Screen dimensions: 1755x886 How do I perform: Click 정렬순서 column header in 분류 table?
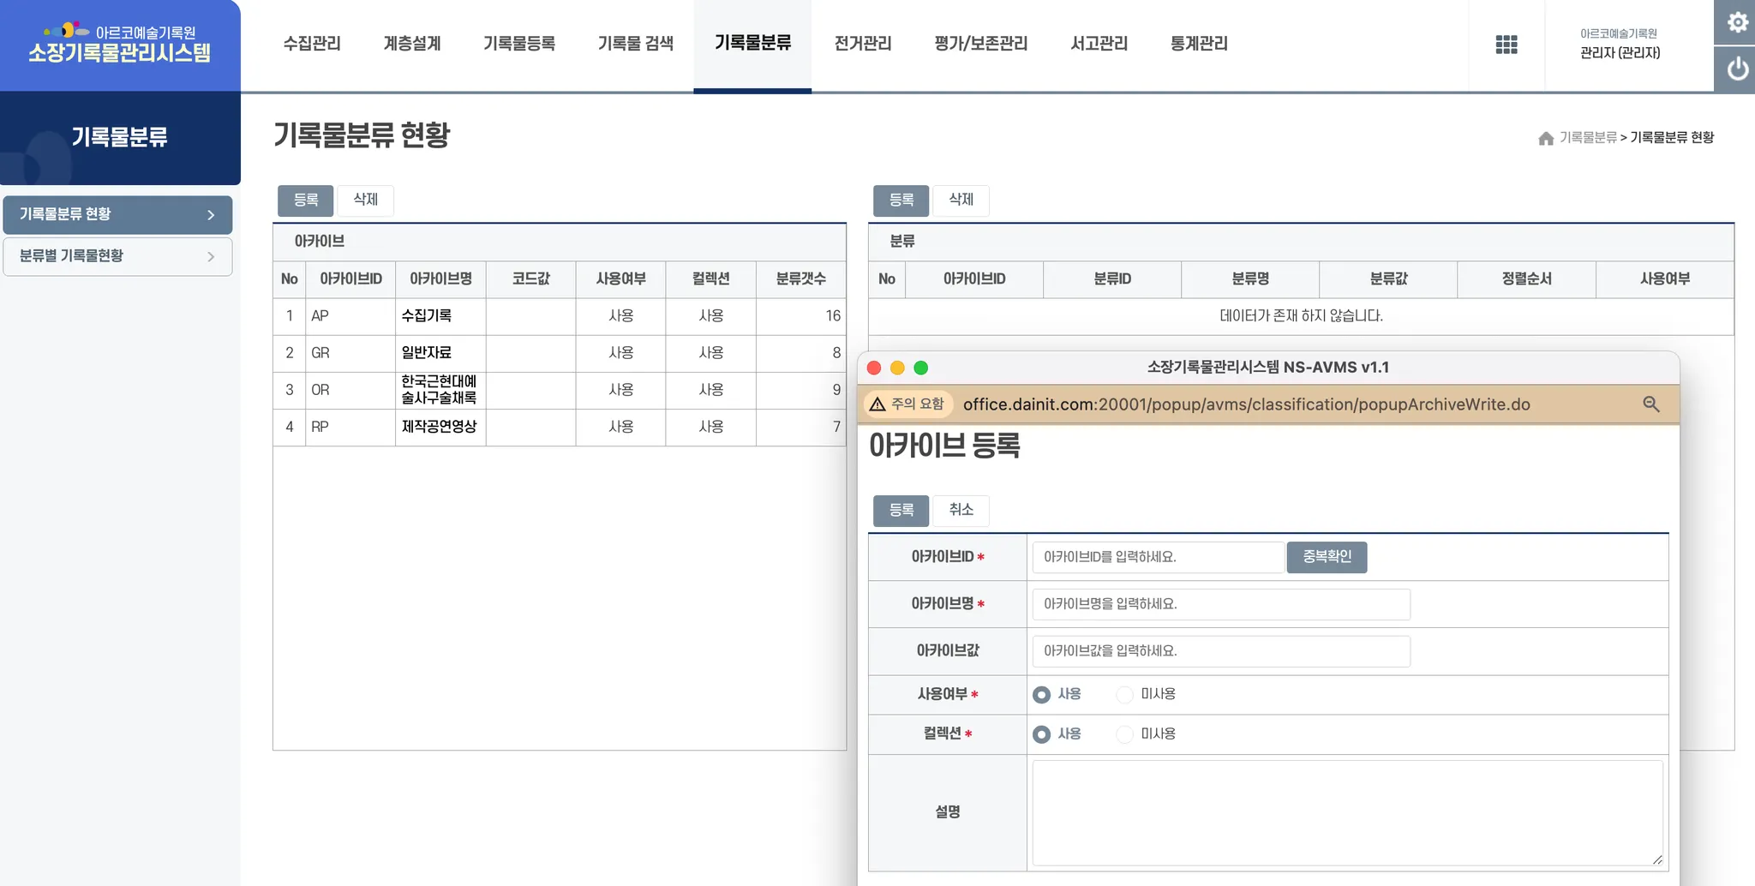(1526, 279)
